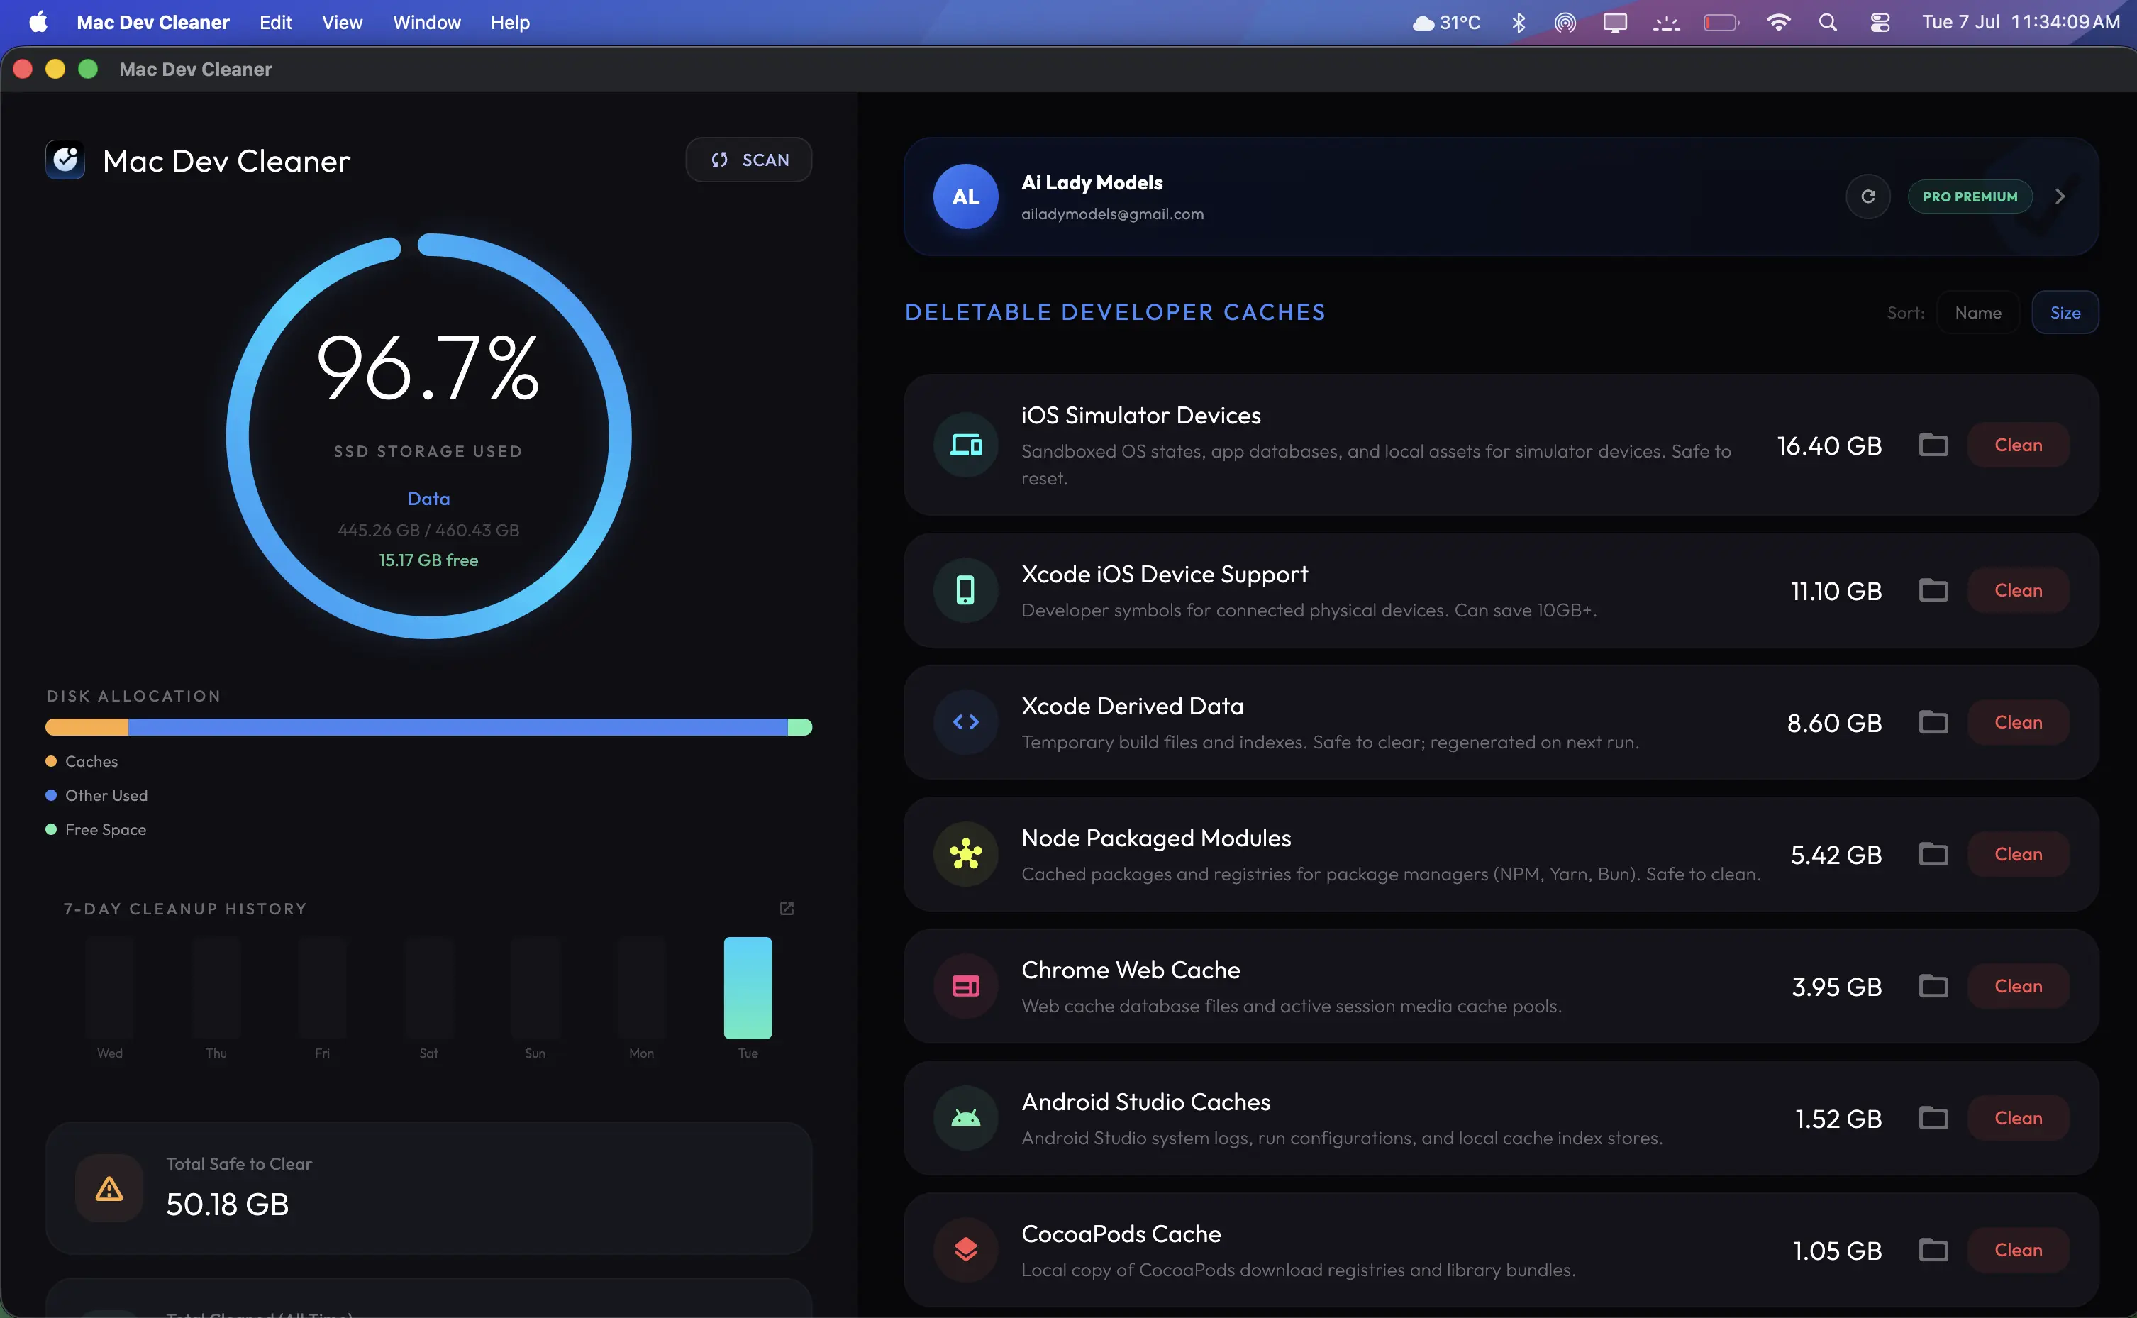Clean iOS Simulator Devices cache
The height and width of the screenshot is (1318, 2137).
coord(2018,445)
